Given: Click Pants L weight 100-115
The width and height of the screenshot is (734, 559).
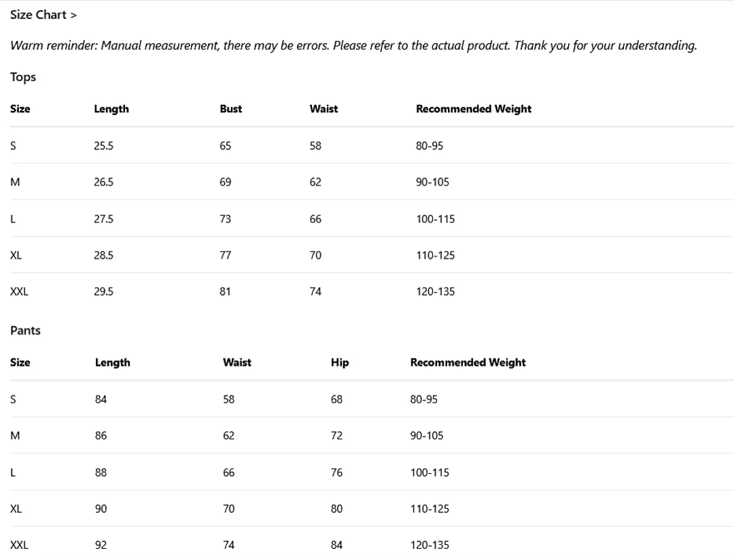Looking at the screenshot, I should (x=430, y=473).
